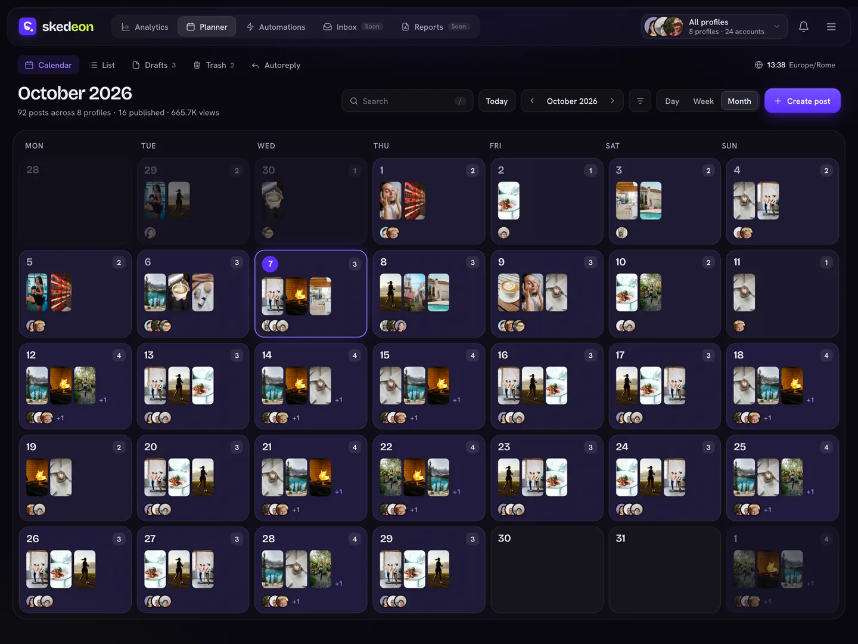The image size is (858, 644).
Task: Open the Analytics tab
Action: click(x=145, y=27)
